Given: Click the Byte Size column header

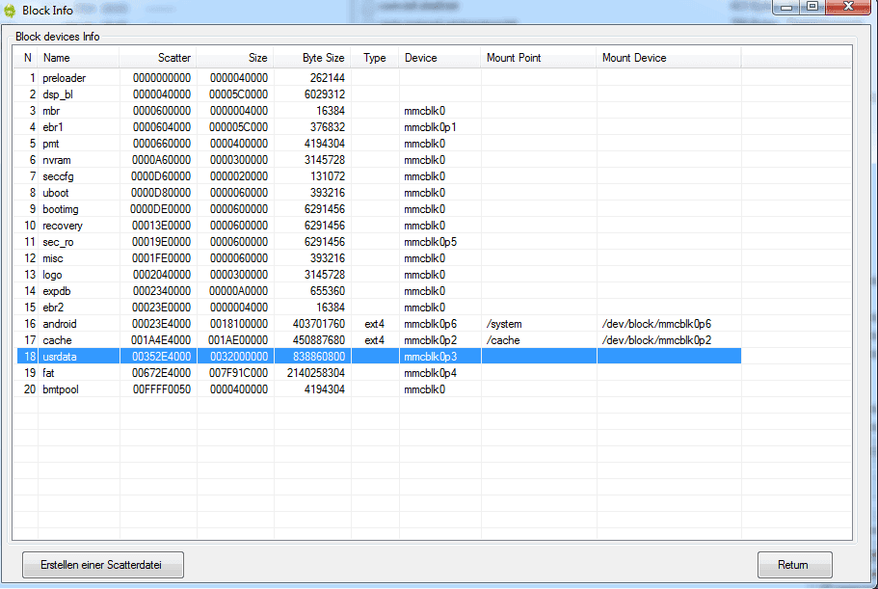Looking at the screenshot, I should (312, 58).
